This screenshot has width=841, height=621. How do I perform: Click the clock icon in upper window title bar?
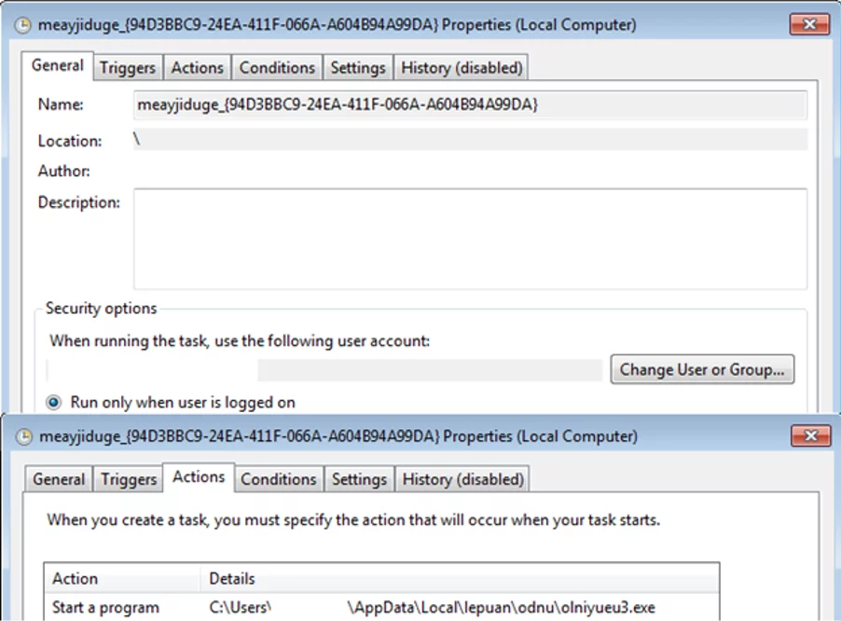(22, 25)
